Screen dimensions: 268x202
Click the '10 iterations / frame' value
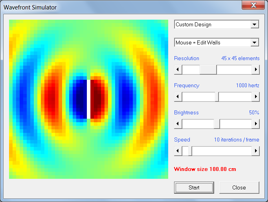(237, 140)
